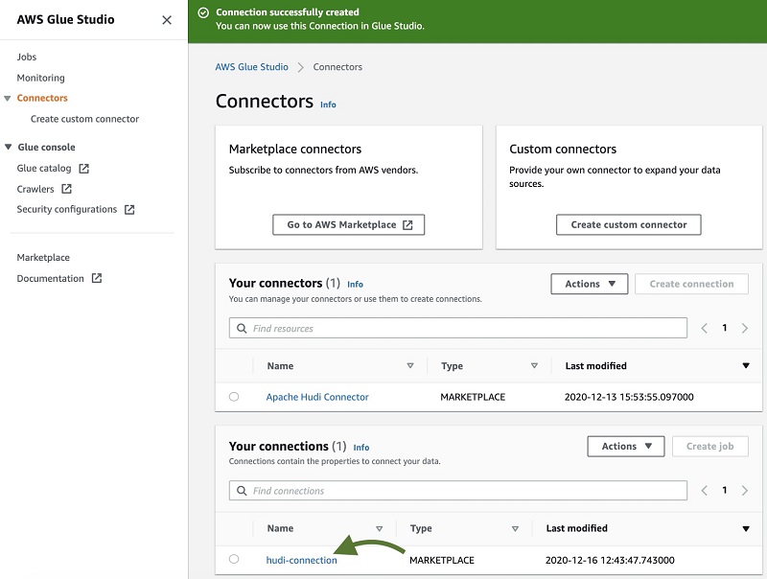Screen dimensions: 767x579
Task: Click the 2020-12-13 15:53:55.097000 timestamp
Action: tap(629, 397)
